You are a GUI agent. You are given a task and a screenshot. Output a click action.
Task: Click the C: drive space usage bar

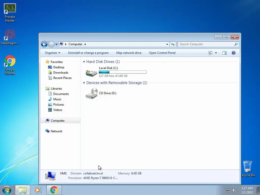(x=123, y=72)
